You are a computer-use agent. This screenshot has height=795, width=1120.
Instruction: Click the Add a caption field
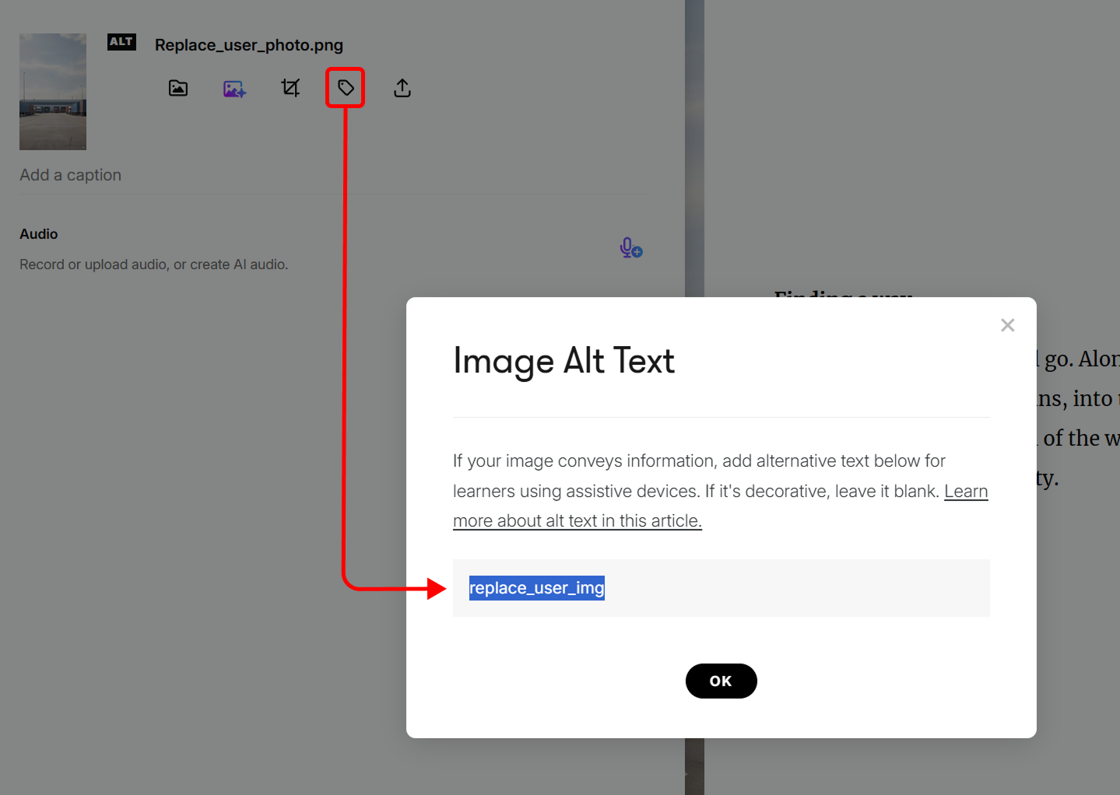pyautogui.click(x=71, y=175)
